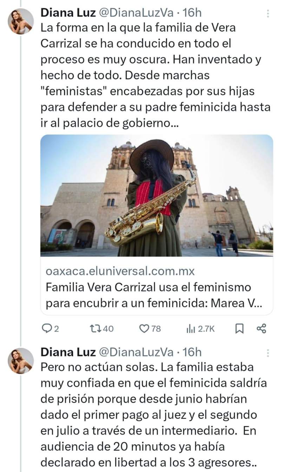
Task: Open Diana Luz avatar on first tweet
Action: [x=21, y=21]
